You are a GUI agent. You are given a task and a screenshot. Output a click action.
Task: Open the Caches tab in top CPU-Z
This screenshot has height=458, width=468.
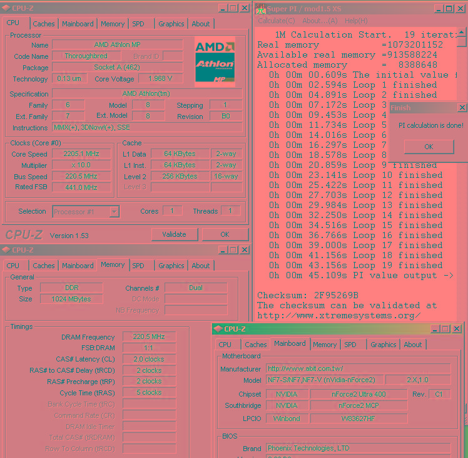pos(44,24)
